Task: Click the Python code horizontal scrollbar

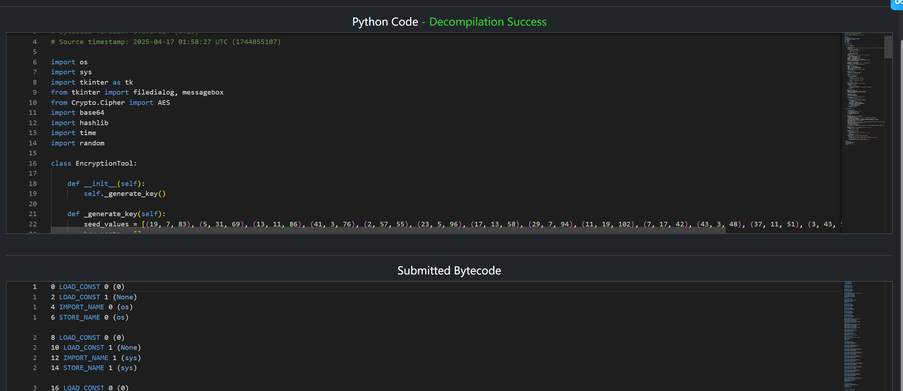Action: 388,230
